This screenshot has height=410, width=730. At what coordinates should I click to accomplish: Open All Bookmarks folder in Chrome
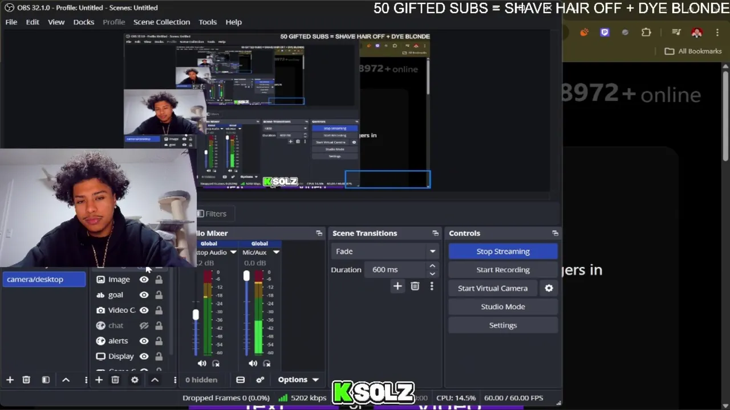point(693,51)
